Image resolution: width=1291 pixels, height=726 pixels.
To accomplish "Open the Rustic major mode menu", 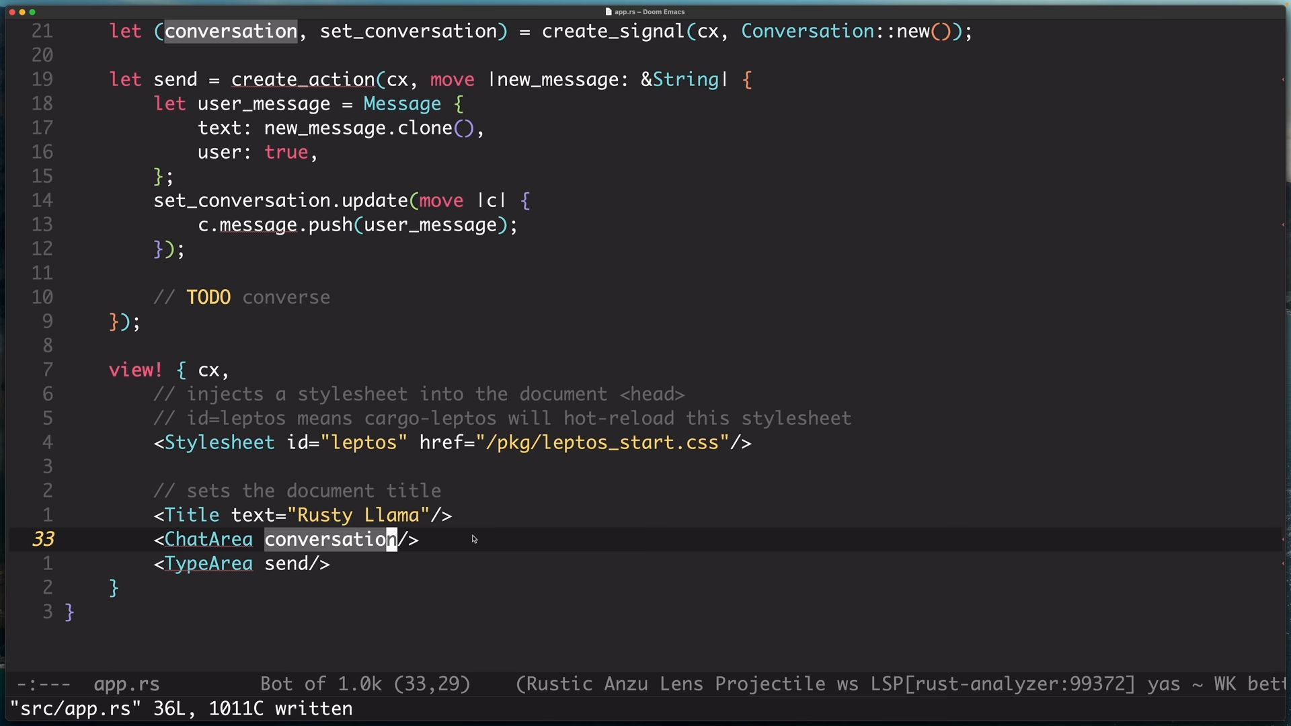I will tap(559, 684).
